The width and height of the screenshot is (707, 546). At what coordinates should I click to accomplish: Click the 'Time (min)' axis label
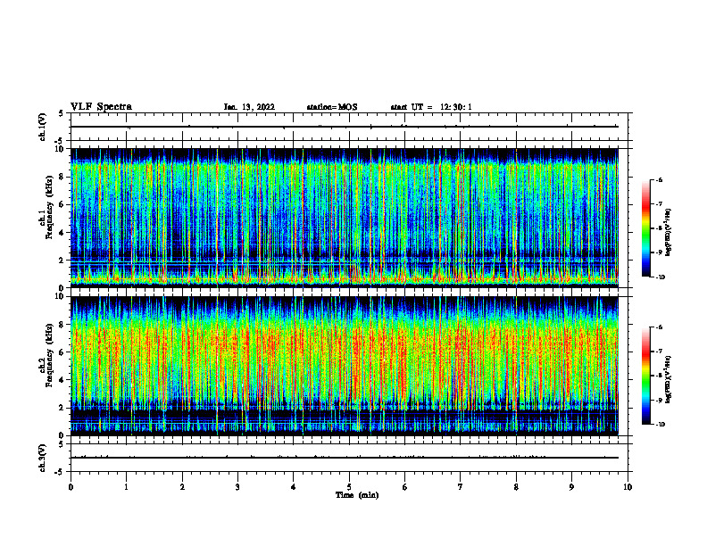coord(357,495)
